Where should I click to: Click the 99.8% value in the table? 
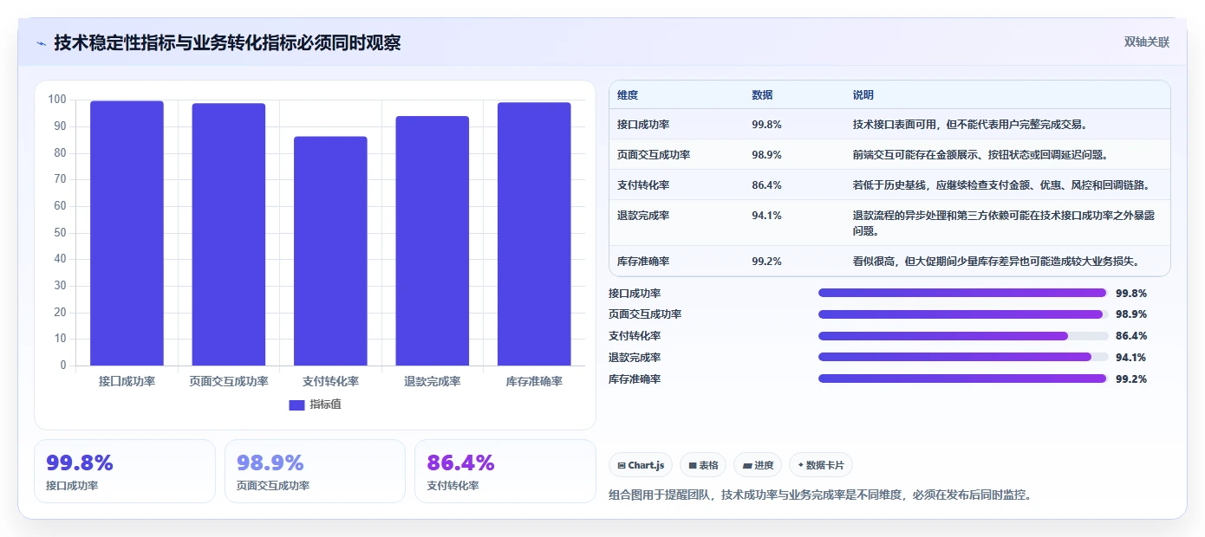(767, 125)
